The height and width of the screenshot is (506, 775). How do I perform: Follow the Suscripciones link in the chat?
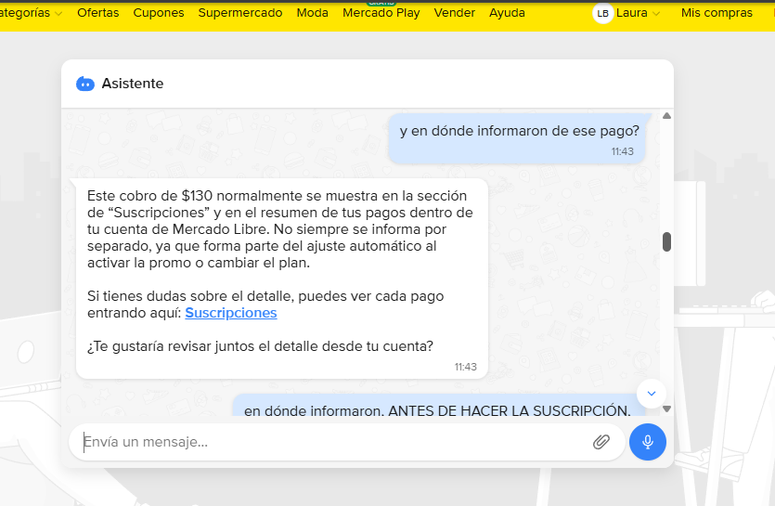click(231, 313)
